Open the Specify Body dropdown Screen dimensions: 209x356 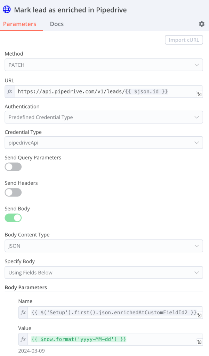(x=104, y=272)
